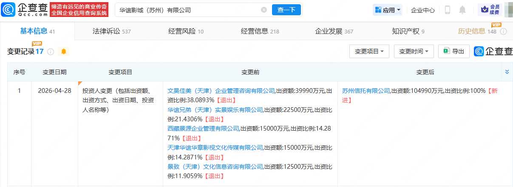This screenshot has height=187, width=513.
Task: Open 华谊兄弟（天津）实景娱乐有限公司 link
Action: point(215,110)
